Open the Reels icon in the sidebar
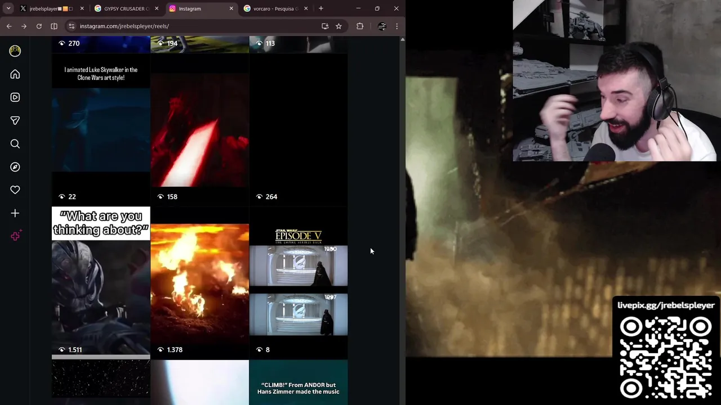 click(x=15, y=97)
